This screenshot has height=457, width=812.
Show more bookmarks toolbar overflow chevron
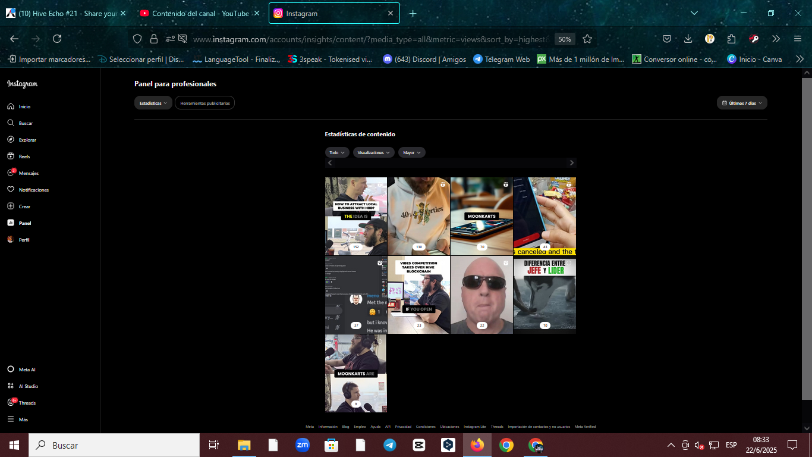(x=800, y=59)
